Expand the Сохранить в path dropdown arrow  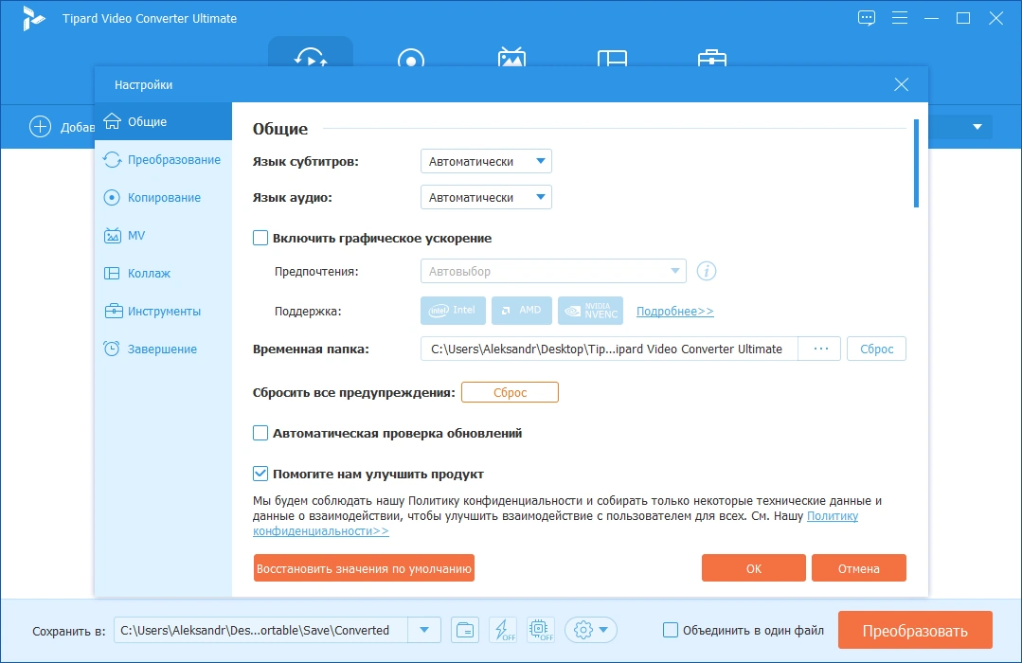pyautogui.click(x=424, y=630)
